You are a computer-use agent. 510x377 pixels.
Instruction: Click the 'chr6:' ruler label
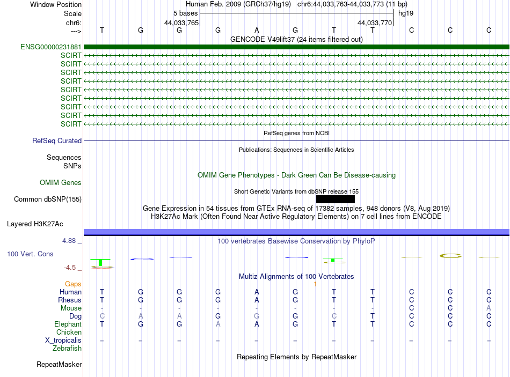click(x=74, y=23)
